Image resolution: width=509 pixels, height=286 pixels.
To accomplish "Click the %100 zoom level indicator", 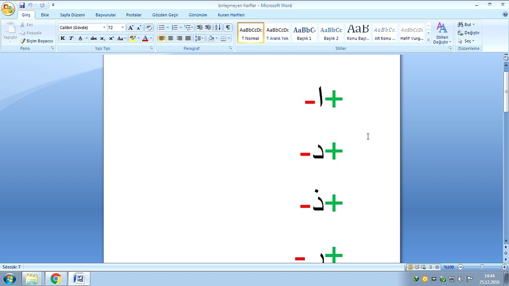I will (x=449, y=267).
